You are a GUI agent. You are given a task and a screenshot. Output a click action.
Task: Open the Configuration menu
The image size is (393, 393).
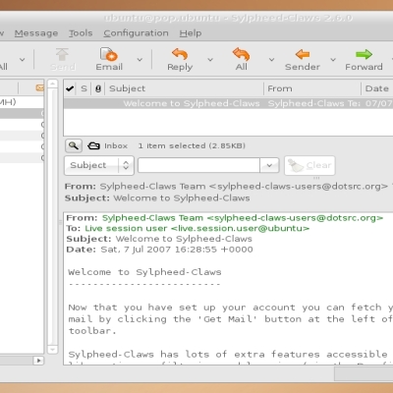pos(136,33)
